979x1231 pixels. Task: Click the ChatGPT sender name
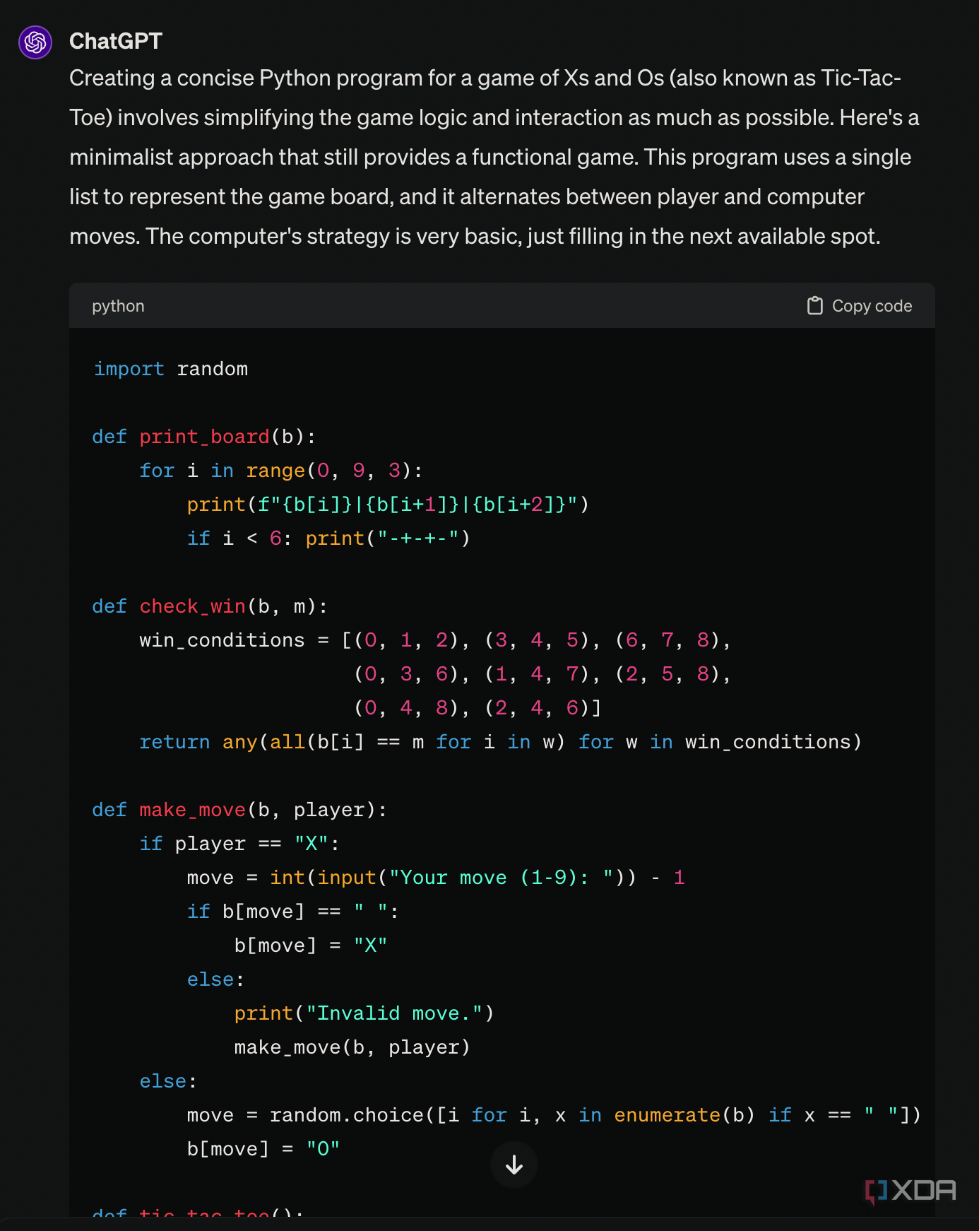116,42
